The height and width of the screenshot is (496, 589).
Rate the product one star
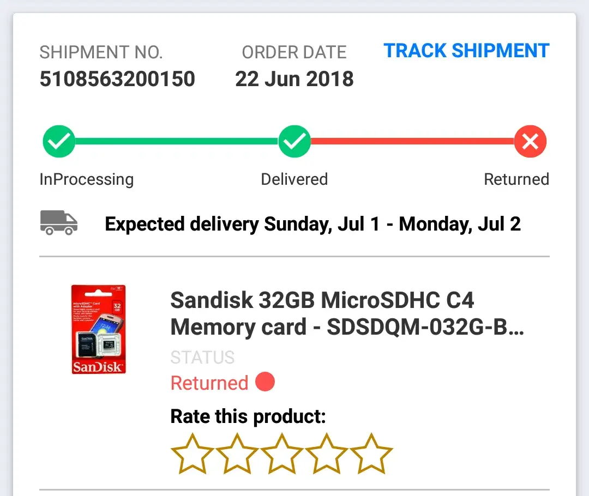click(x=192, y=454)
